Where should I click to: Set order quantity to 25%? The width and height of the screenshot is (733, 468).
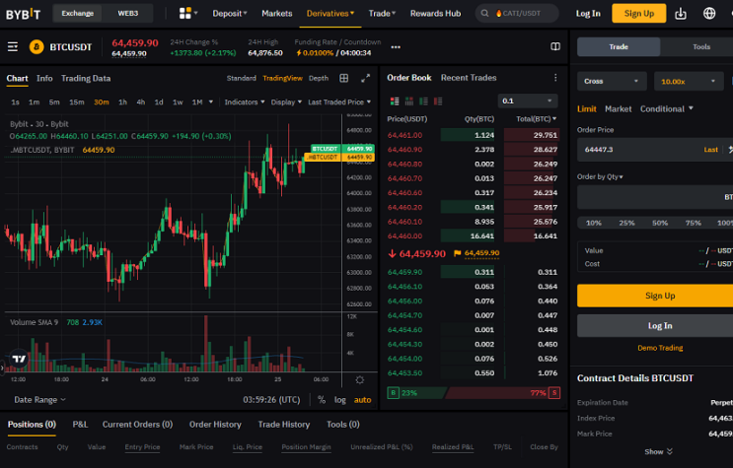626,223
